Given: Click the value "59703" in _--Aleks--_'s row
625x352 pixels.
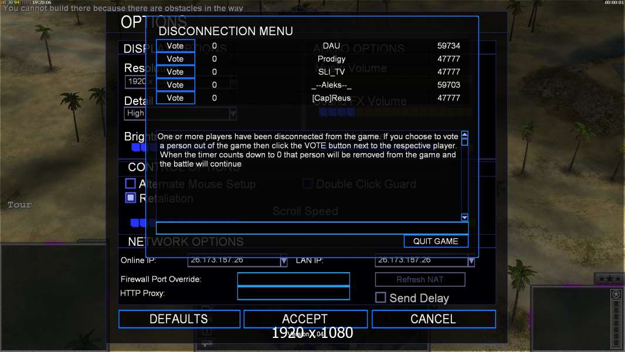Looking at the screenshot, I should coord(449,85).
